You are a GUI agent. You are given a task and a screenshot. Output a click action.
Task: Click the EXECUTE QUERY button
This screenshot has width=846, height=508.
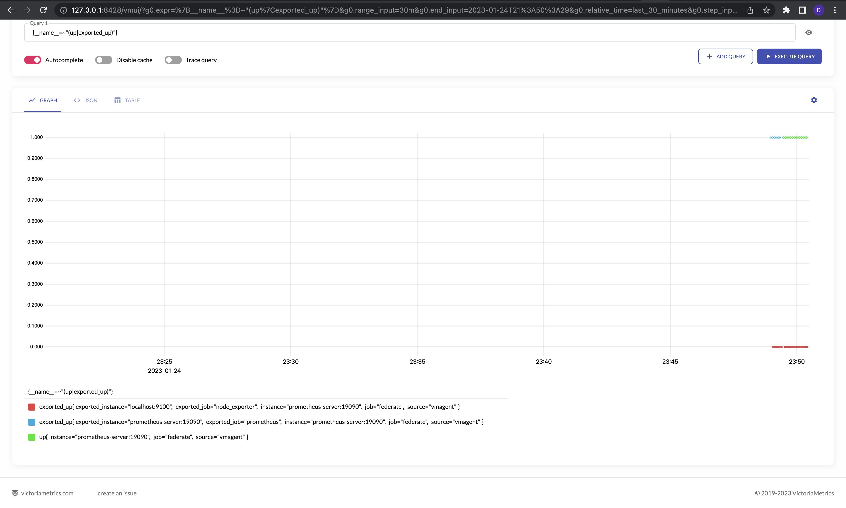click(789, 56)
